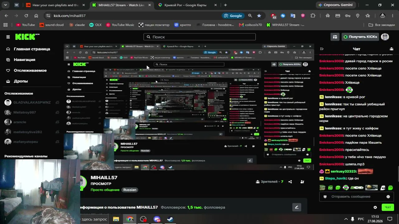Open browser home page icon
This screenshot has width=399, height=224.
[36, 16]
